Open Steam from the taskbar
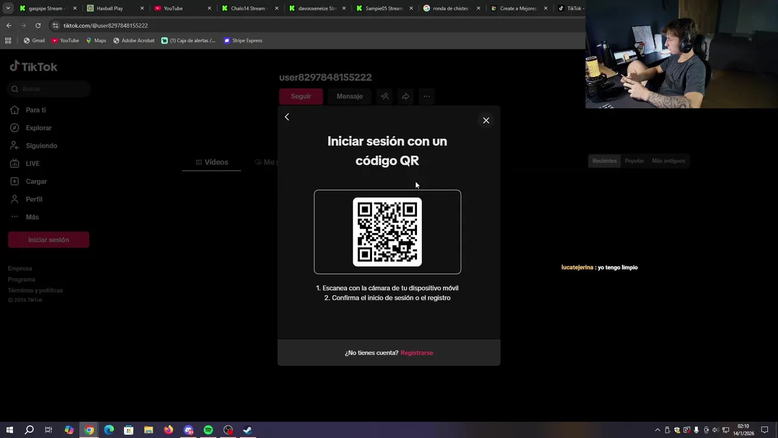The image size is (778, 438). [x=247, y=430]
